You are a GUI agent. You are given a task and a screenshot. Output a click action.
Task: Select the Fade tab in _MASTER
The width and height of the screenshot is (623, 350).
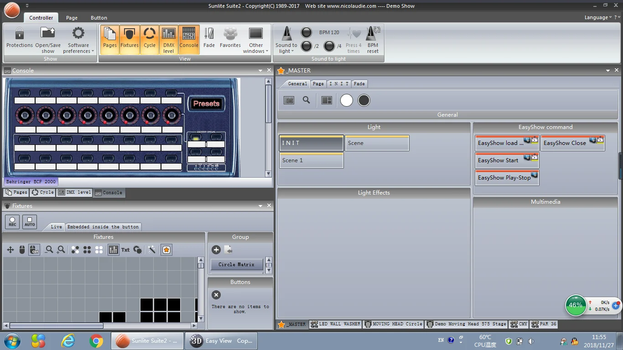[359, 84]
